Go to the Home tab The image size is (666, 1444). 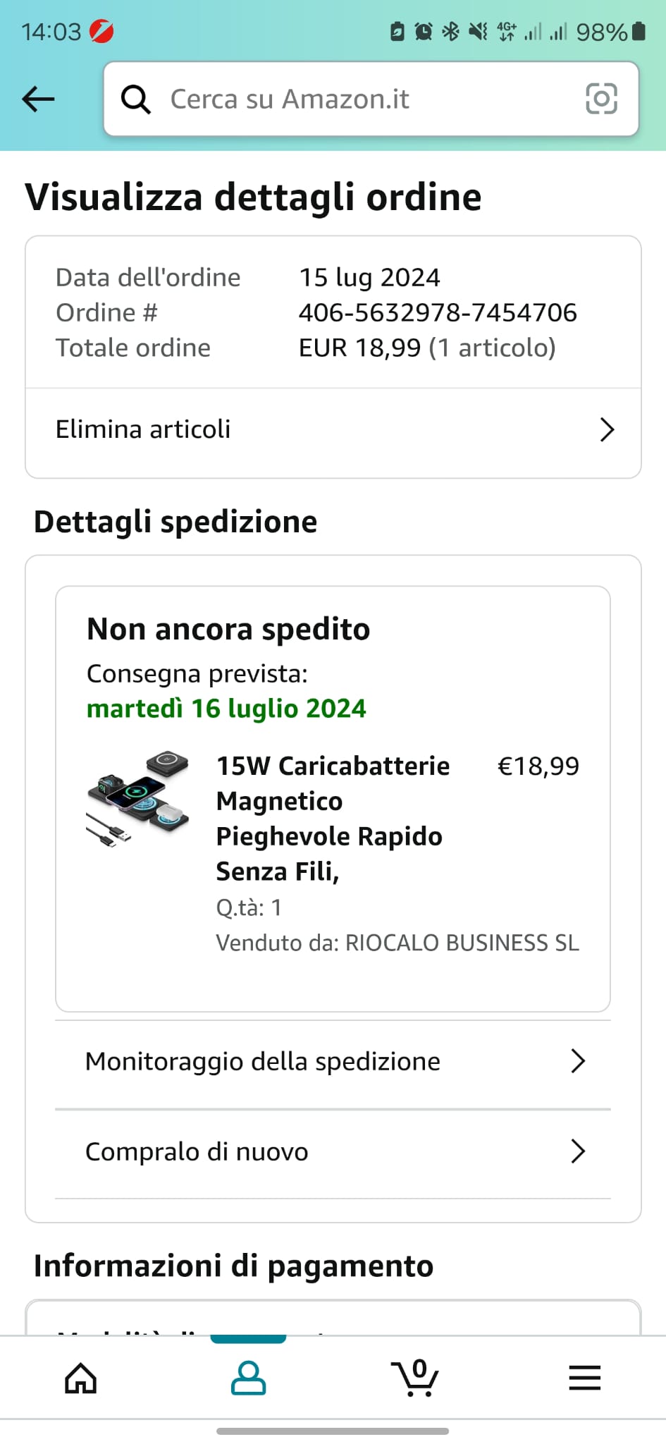pos(81,1378)
